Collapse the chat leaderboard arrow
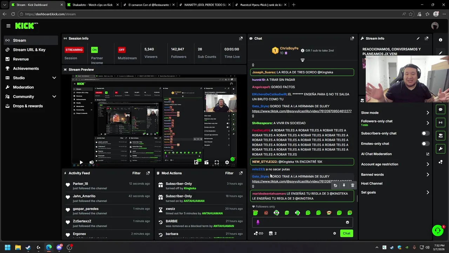The height and width of the screenshot is (253, 449). 302,60
